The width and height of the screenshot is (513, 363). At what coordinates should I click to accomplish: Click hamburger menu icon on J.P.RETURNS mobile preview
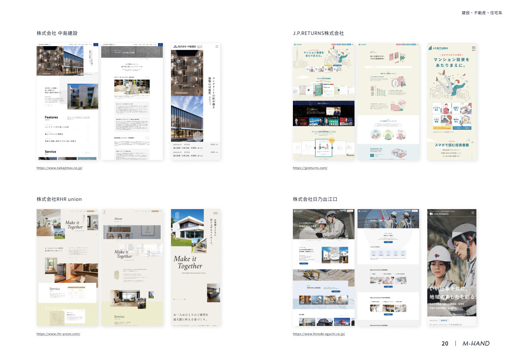tap(473, 48)
